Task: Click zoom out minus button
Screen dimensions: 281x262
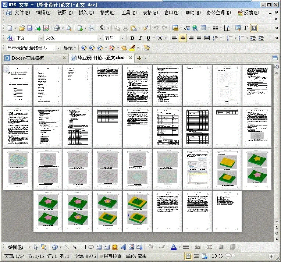Action: coord(228,256)
